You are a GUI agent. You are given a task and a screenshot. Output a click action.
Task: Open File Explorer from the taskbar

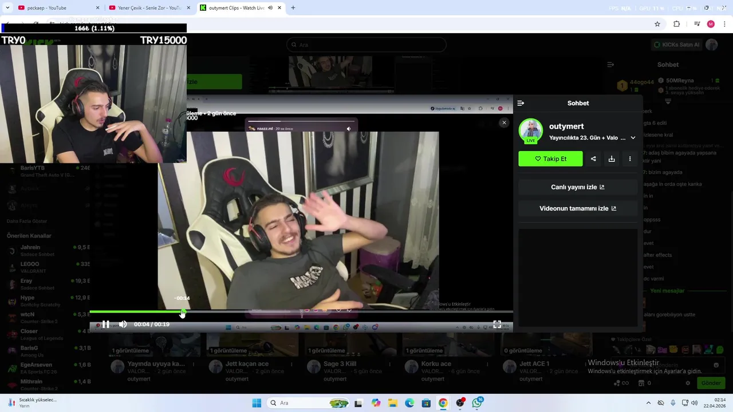coord(393,403)
